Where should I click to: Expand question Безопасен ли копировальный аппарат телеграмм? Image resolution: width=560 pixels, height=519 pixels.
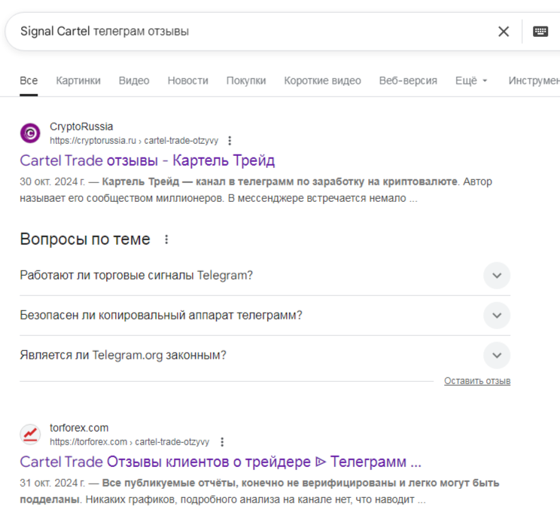pyautogui.click(x=496, y=315)
